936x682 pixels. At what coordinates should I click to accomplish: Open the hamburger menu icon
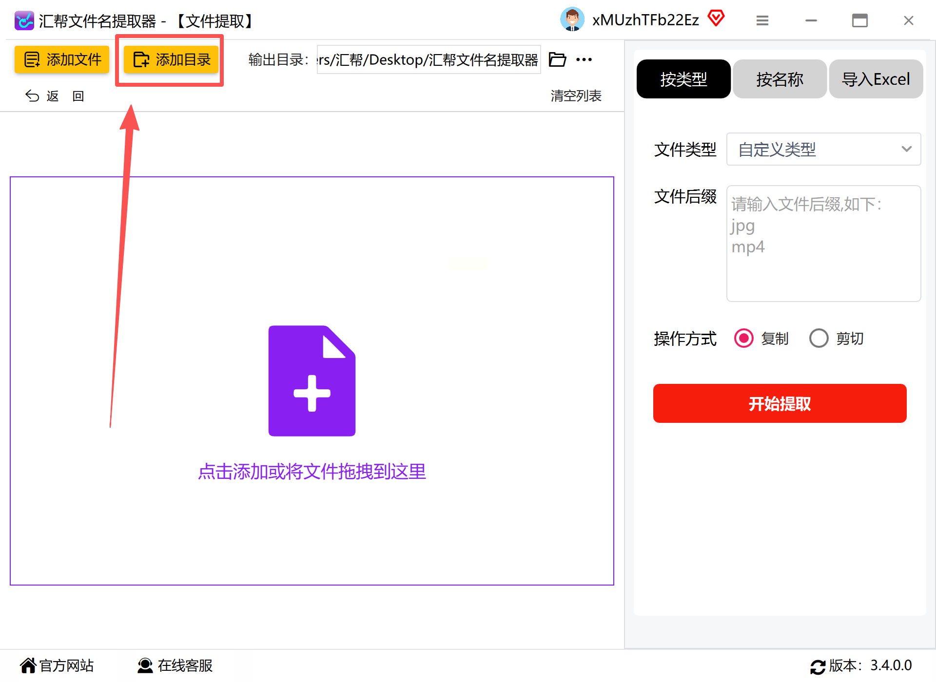point(762,20)
